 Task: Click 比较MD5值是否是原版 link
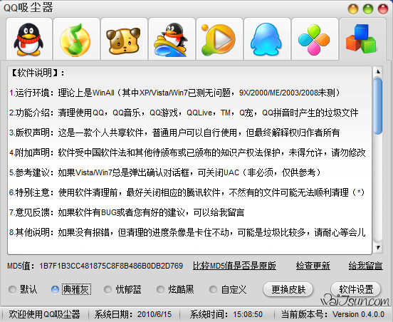(x=234, y=266)
